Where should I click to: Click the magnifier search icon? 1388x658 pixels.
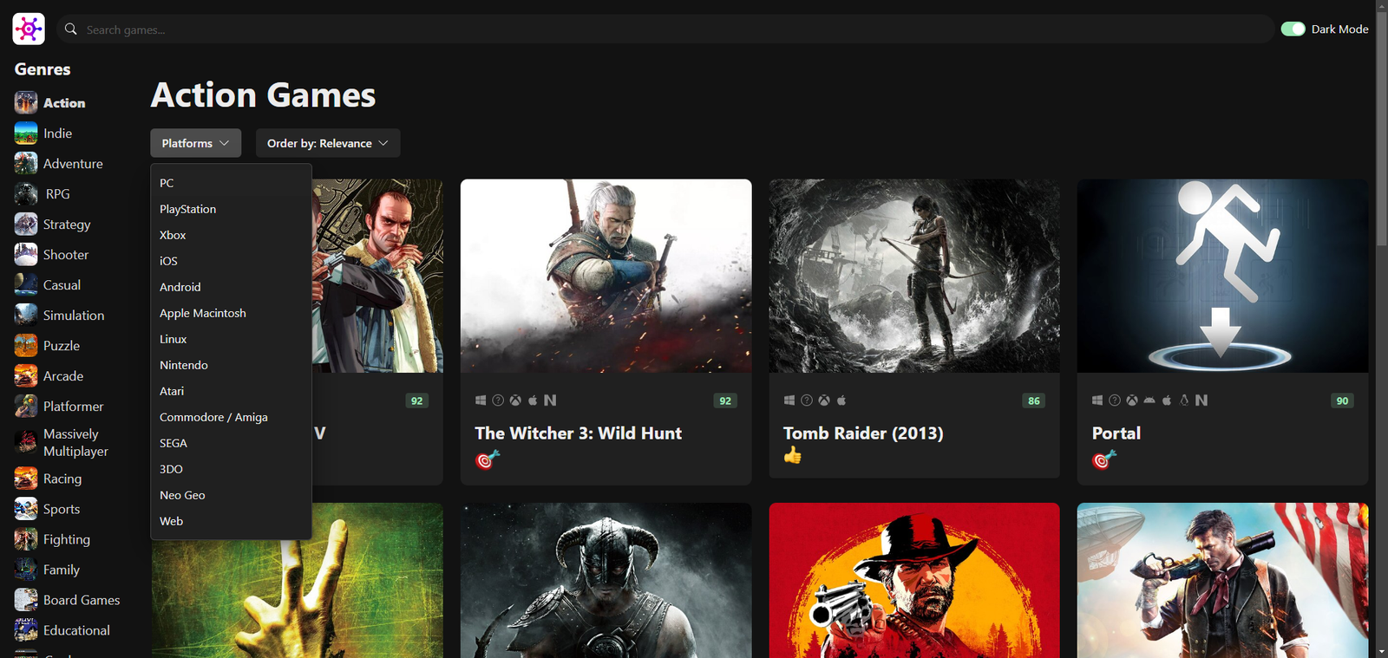(71, 29)
